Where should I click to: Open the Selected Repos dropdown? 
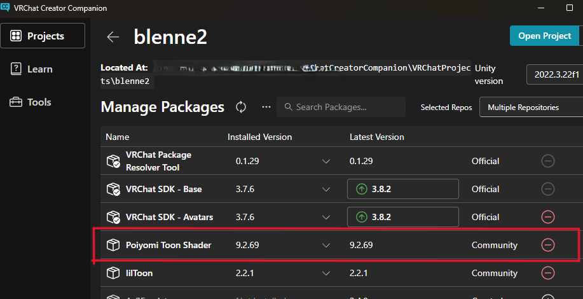(530, 108)
